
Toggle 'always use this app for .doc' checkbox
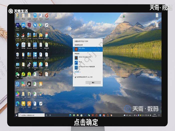coord(75,77)
